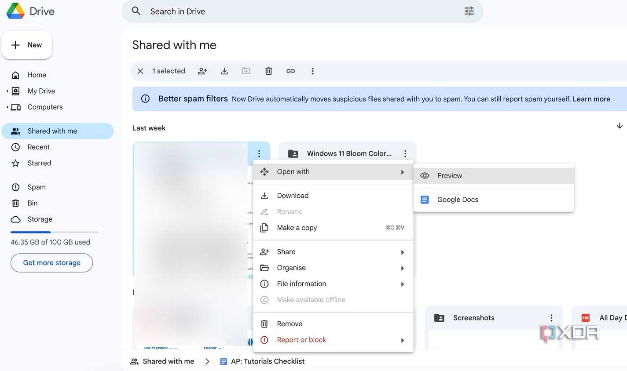Clear selection with the X icon
The height and width of the screenshot is (371, 627).
(140, 71)
